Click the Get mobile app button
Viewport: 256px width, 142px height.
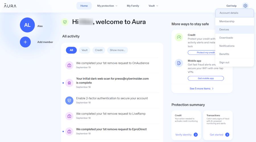(x=206, y=78)
